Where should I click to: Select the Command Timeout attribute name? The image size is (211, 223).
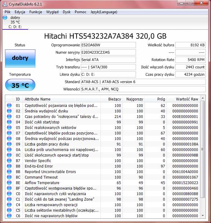coord(41,177)
